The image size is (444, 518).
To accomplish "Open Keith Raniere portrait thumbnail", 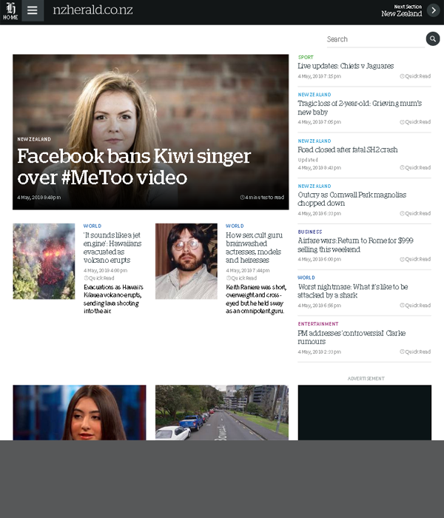I will pos(186,261).
